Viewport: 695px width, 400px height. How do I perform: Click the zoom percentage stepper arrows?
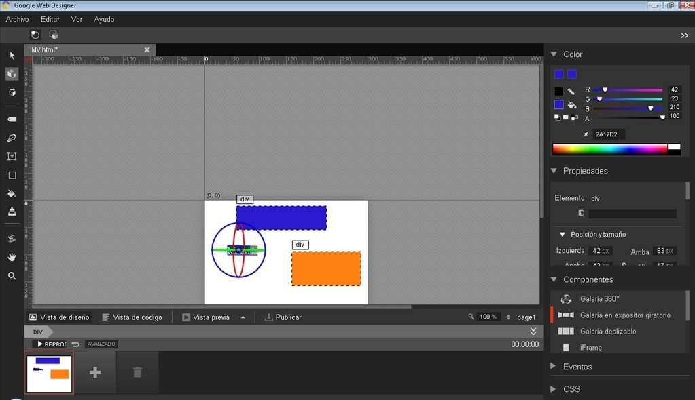pos(508,317)
